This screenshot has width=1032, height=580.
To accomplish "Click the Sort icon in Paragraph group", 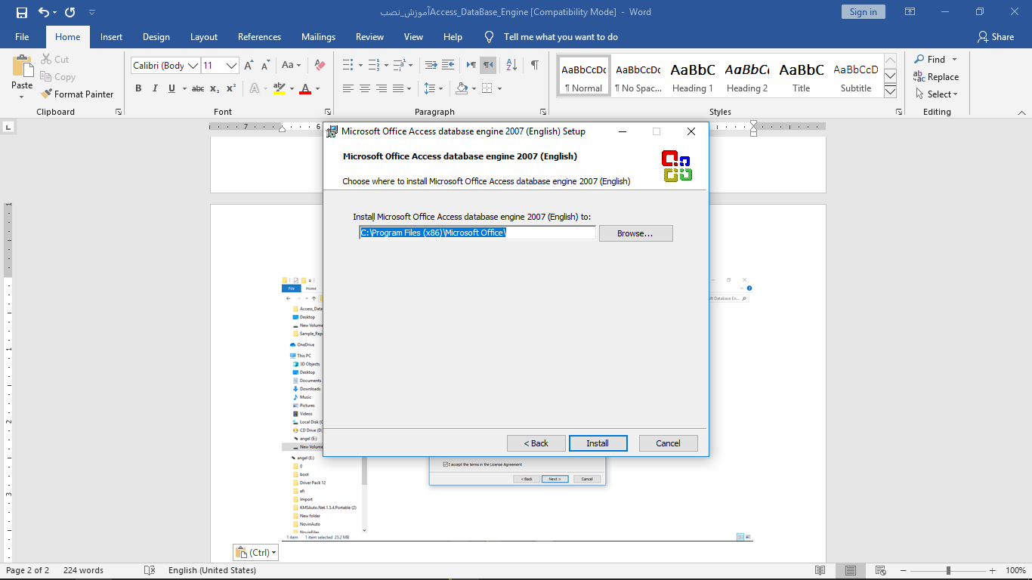I will click(511, 66).
